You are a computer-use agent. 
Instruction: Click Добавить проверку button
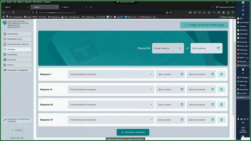(x=133, y=132)
